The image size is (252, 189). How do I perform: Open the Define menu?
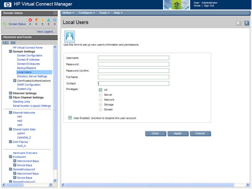coord(68,13)
